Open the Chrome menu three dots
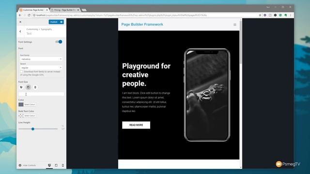The height and width of the screenshot is (174, 310). 291,15
